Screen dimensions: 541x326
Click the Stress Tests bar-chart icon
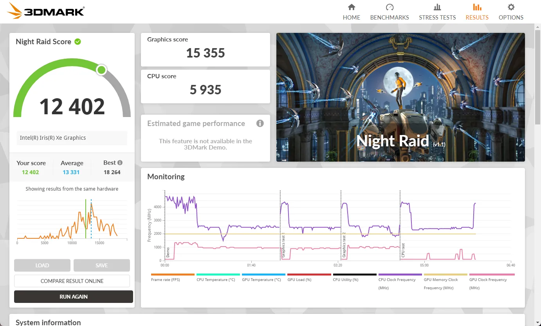pyautogui.click(x=437, y=7)
